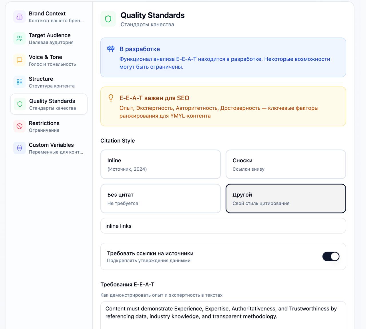
Task: Click the Restrictions prohibited icon
Action: click(x=19, y=126)
